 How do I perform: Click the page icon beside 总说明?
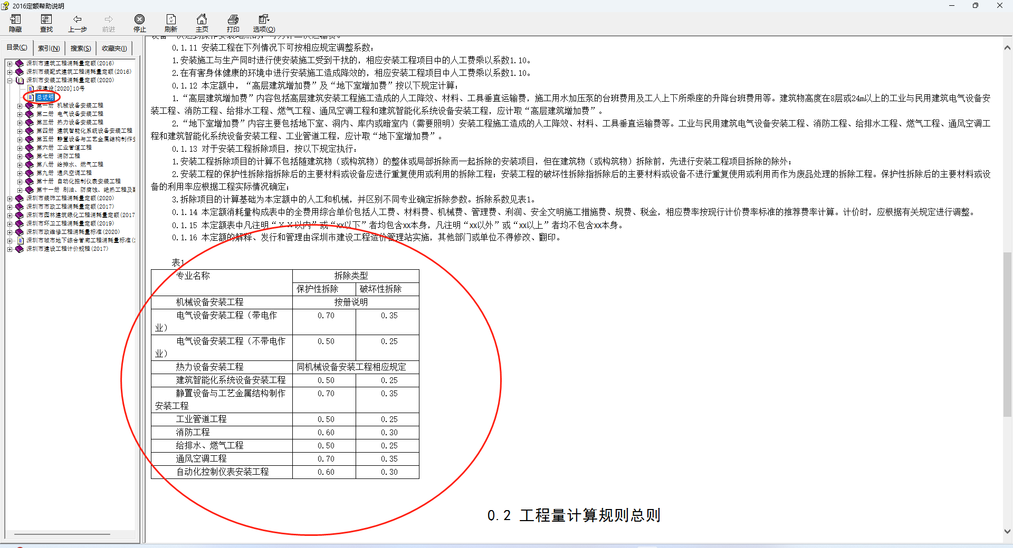(x=31, y=97)
